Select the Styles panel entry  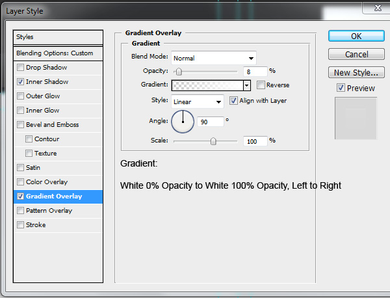point(58,37)
